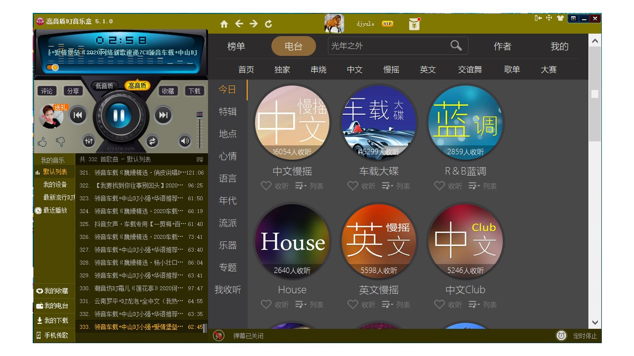Click the song progress slider knob
This screenshot has width=634, height=356.
pyautogui.click(x=55, y=67)
